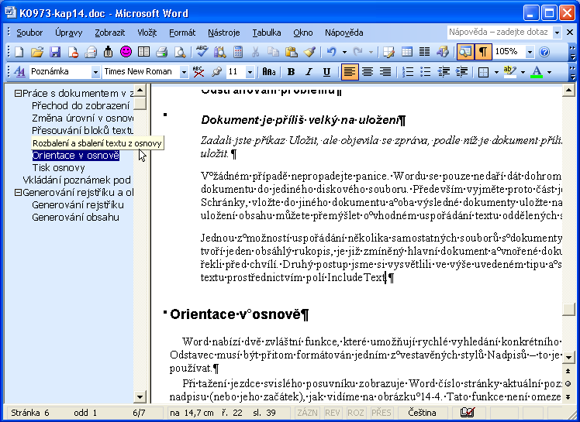The width and height of the screenshot is (580, 422).
Task: Click the crossed-out ABC icon
Action: coord(199,72)
